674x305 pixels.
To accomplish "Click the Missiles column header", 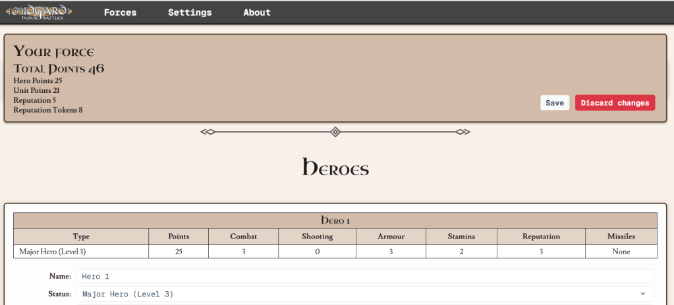I will pos(620,236).
